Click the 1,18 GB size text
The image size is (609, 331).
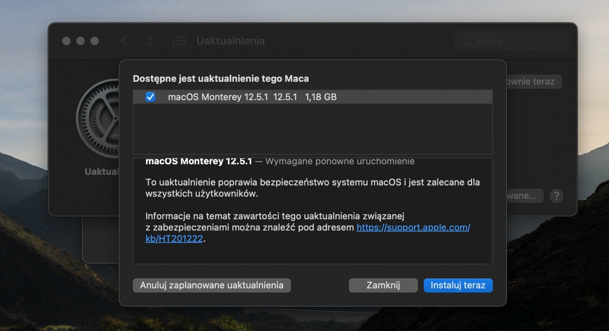pos(321,97)
